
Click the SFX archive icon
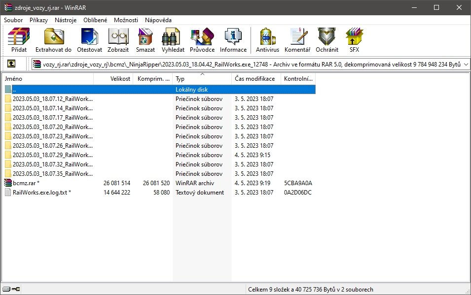coord(355,36)
